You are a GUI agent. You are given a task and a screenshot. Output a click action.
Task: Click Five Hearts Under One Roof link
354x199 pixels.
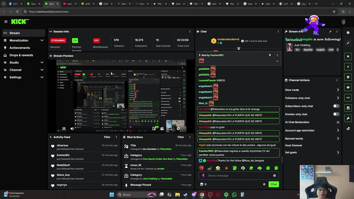point(157,159)
